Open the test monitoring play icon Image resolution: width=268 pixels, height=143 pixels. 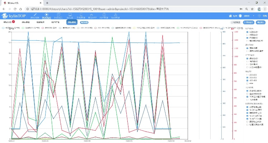pos(46,16)
